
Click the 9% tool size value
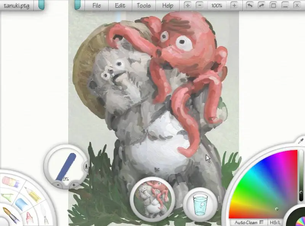(66, 179)
